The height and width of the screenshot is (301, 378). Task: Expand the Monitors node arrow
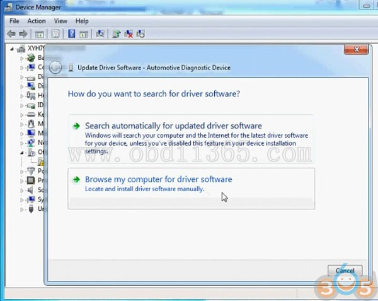coord(21,134)
